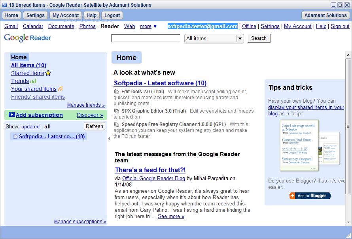Open Friends' shared items link

[38, 97]
